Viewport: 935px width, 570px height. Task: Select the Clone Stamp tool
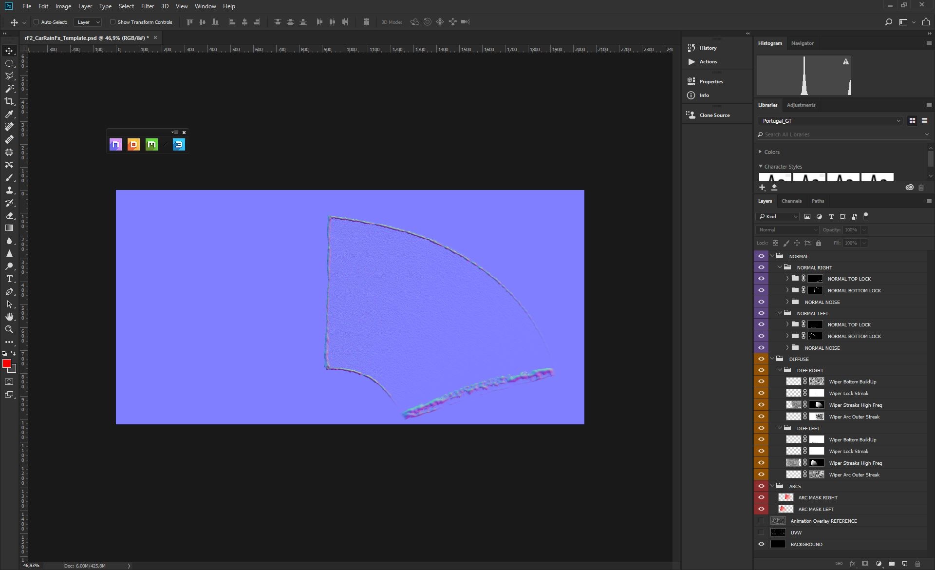pos(9,190)
